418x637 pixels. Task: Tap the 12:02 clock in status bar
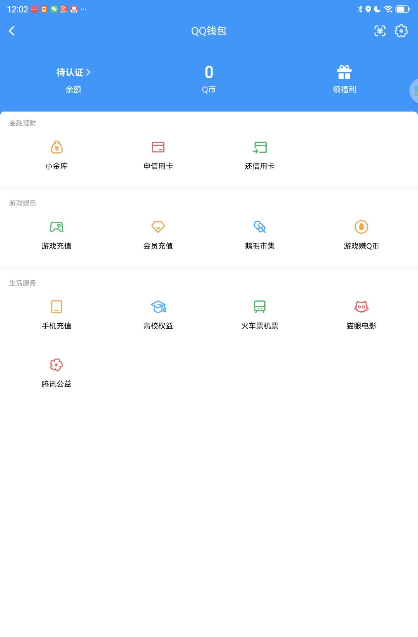17,9
